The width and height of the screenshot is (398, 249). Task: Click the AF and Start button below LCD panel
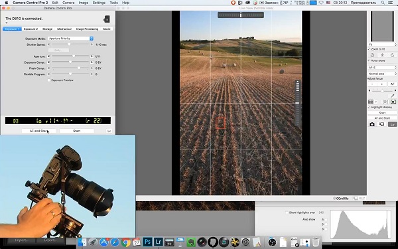coord(38,131)
